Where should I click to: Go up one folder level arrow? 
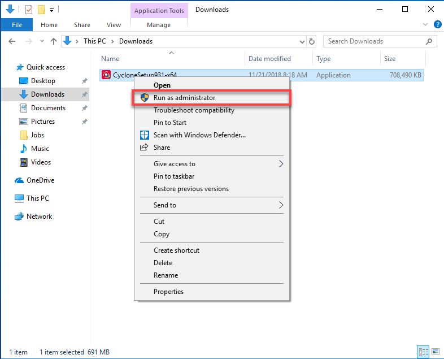pos(54,41)
